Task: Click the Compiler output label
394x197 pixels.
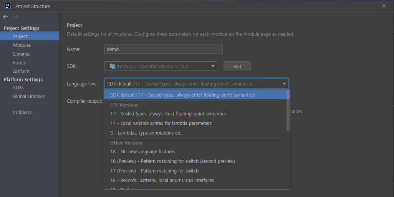Action: click(x=84, y=101)
